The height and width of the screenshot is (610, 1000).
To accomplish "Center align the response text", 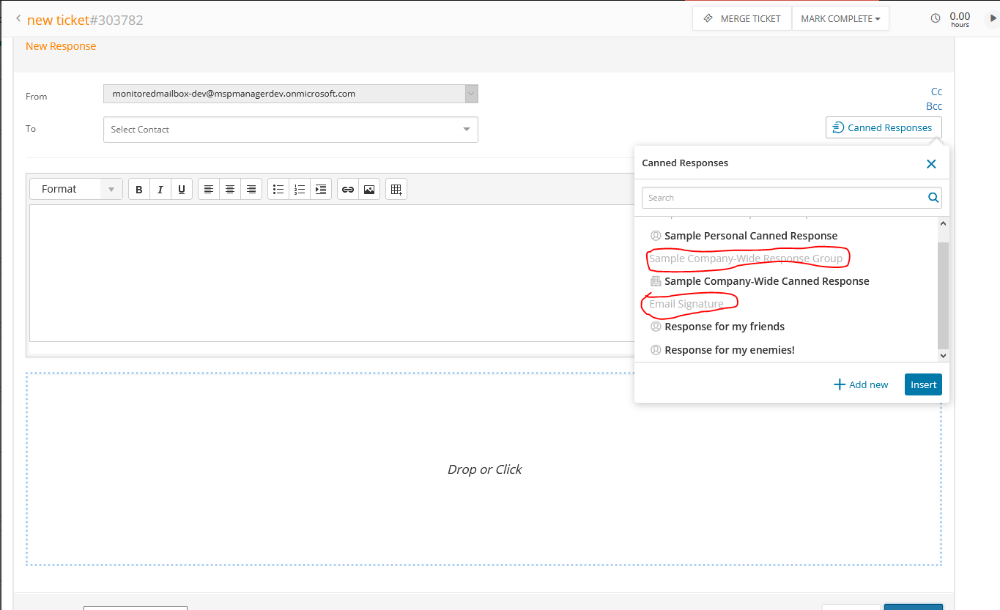I will click(229, 189).
